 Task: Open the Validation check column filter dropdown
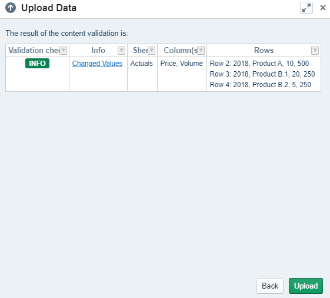point(64,51)
